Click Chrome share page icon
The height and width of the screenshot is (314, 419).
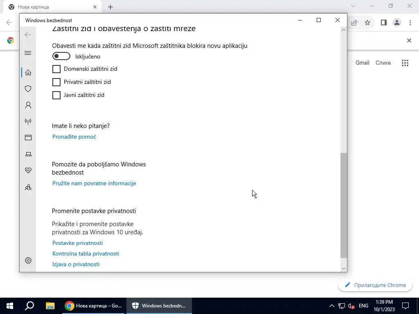pyautogui.click(x=354, y=23)
